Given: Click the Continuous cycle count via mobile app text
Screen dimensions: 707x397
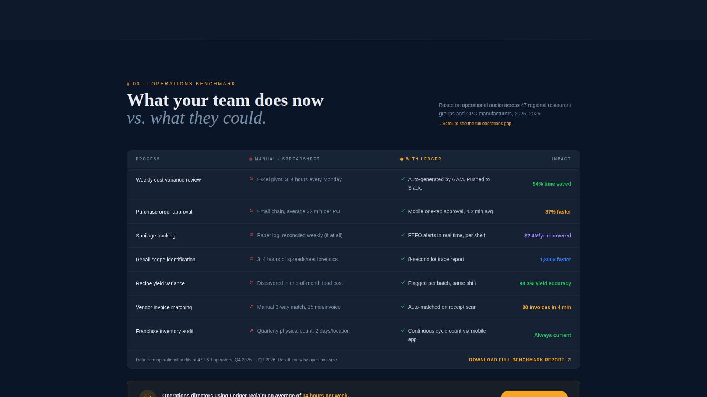Looking at the screenshot, I should (447, 335).
